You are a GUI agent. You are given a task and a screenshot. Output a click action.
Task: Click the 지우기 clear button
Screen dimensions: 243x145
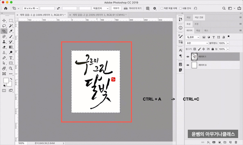coord(116,8)
